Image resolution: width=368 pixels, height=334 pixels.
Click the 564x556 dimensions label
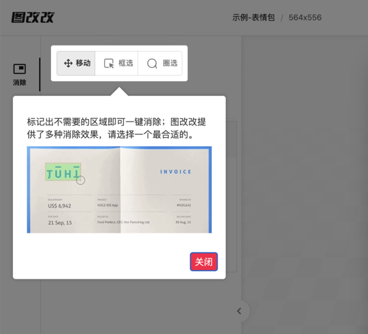[x=305, y=17]
